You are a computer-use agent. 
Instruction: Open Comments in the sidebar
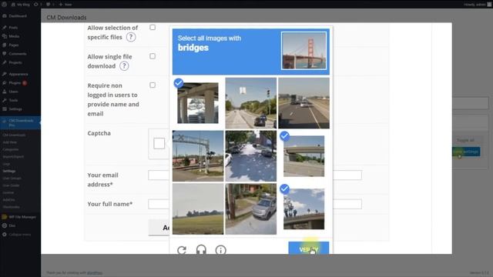coord(18,54)
